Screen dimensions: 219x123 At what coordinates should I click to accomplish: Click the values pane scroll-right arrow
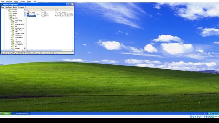pos(73,50)
